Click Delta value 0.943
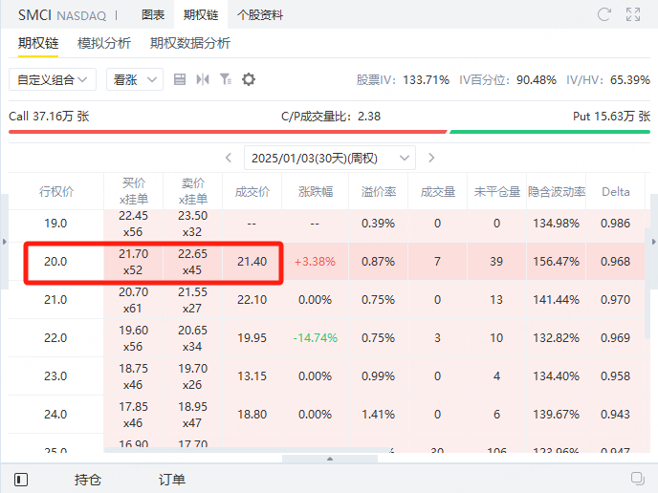 click(615, 415)
